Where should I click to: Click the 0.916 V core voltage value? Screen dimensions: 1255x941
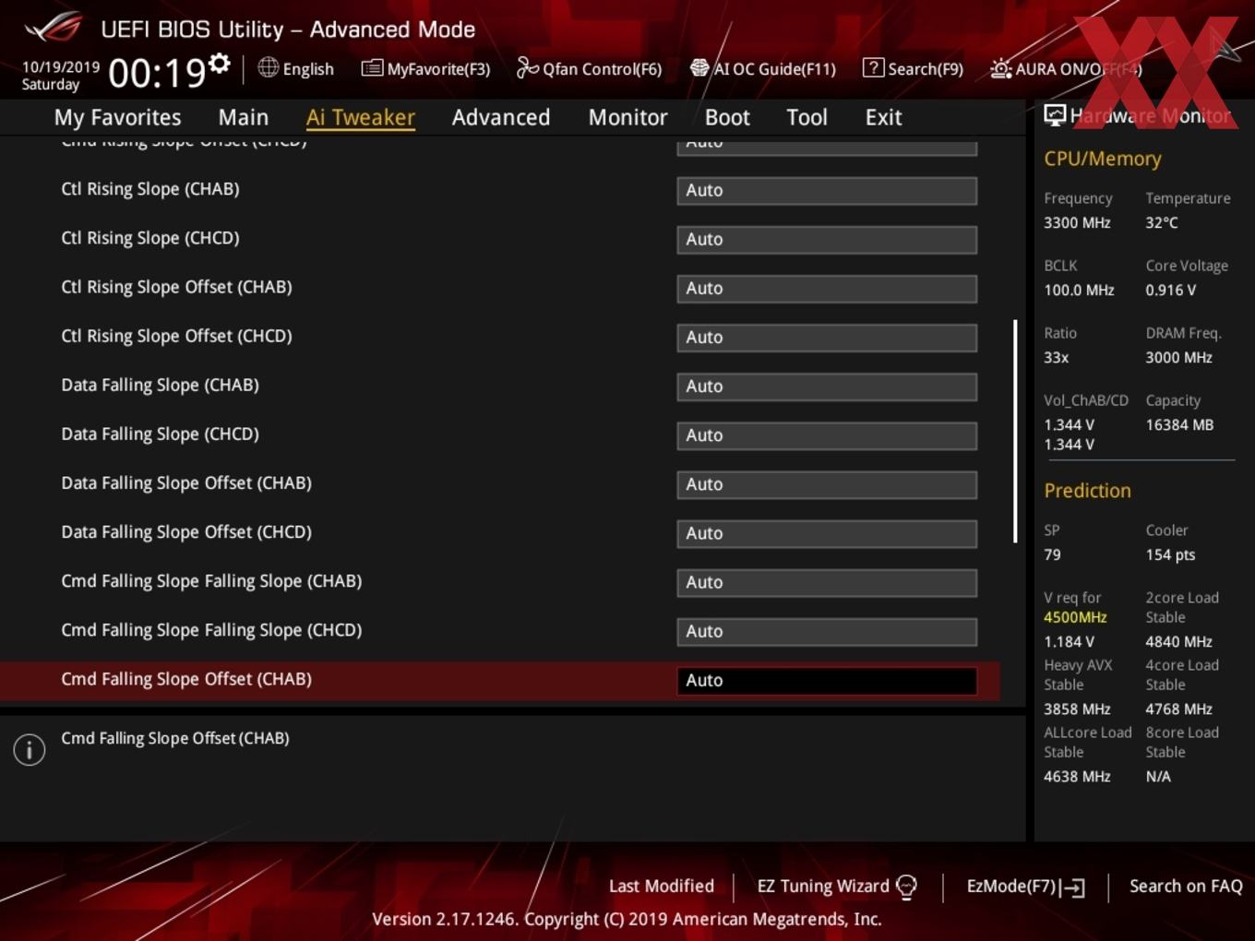[1170, 291]
